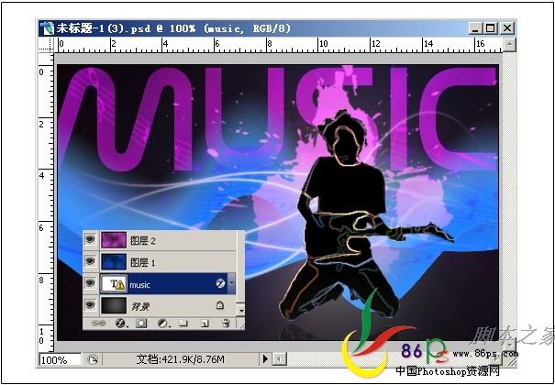The width and height of the screenshot is (555, 385).
Task: Create a new layer group
Action: click(183, 324)
